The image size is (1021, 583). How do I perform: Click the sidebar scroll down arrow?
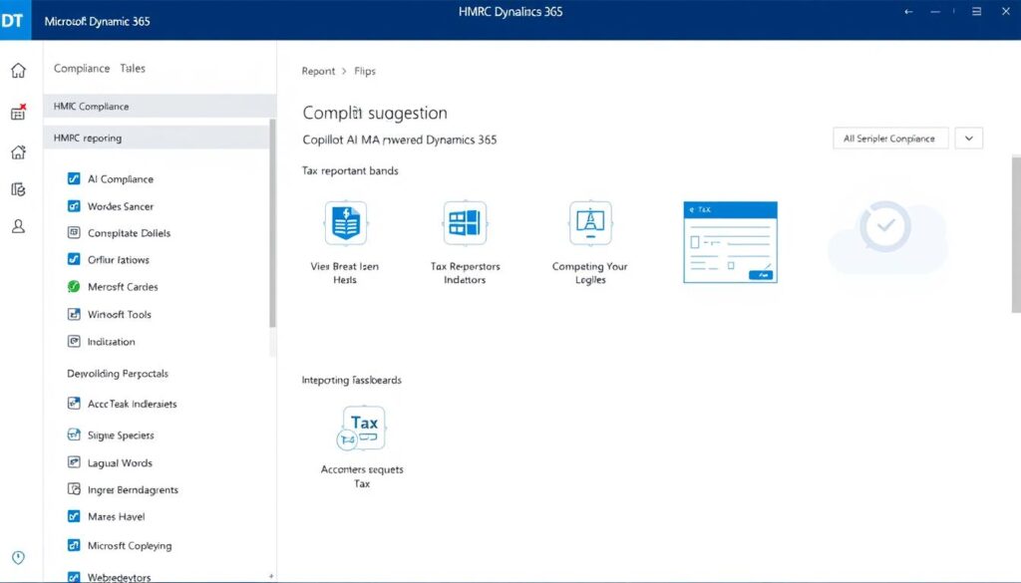click(x=271, y=576)
